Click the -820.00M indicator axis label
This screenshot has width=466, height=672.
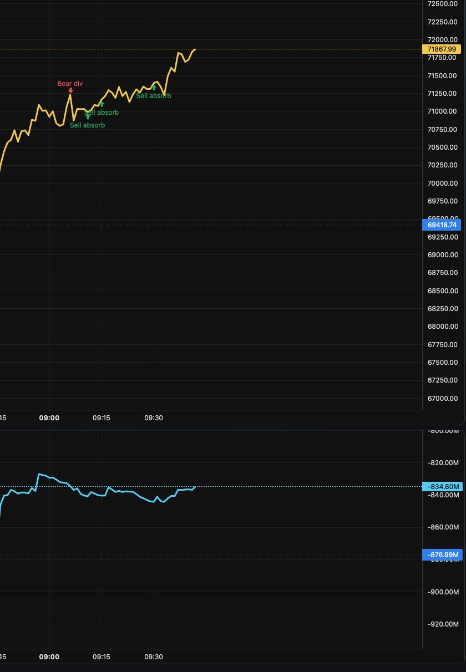point(444,462)
